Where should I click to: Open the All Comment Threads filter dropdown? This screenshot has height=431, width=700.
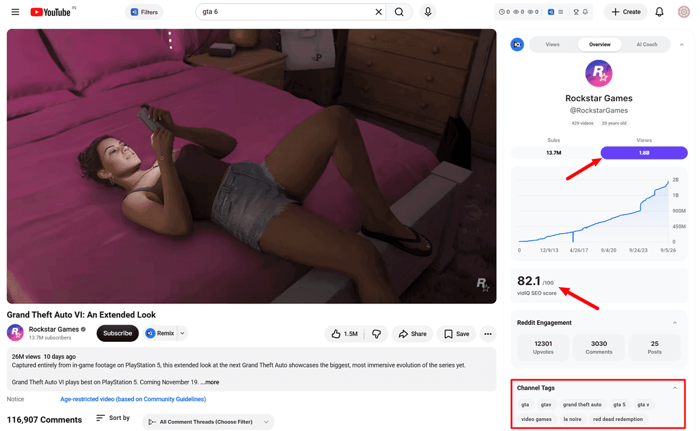208,422
